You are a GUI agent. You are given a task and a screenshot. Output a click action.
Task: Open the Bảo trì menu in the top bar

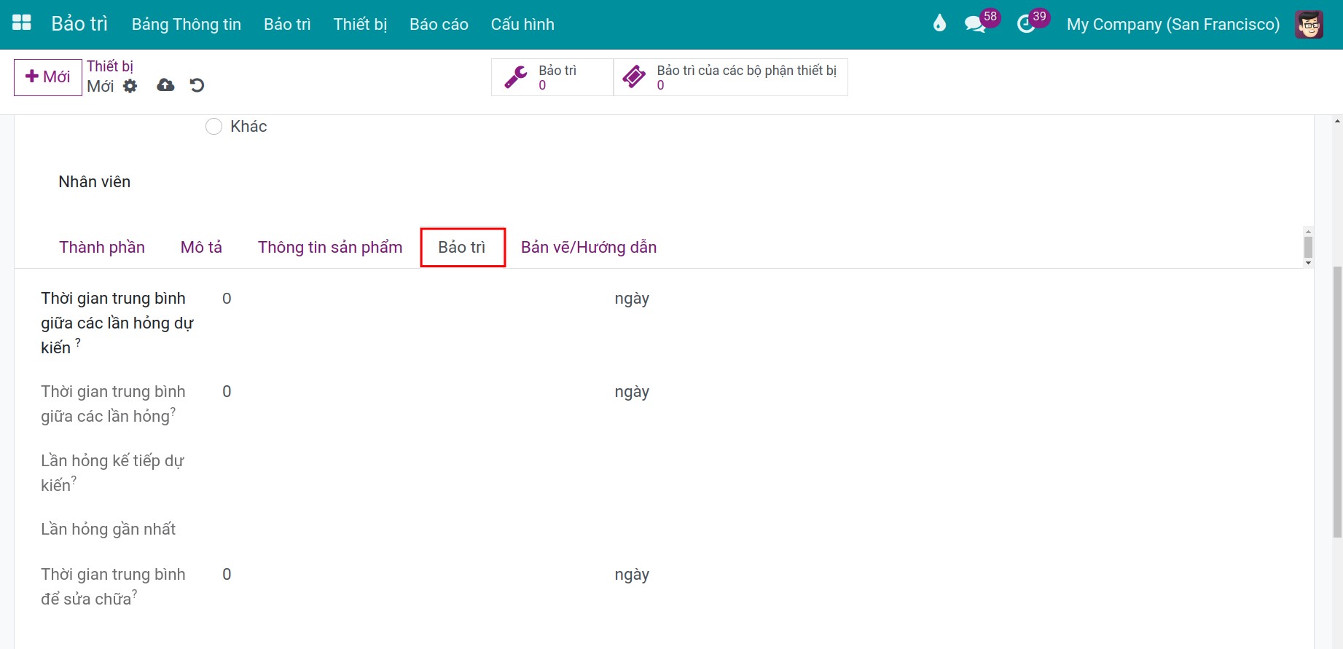[x=287, y=24]
